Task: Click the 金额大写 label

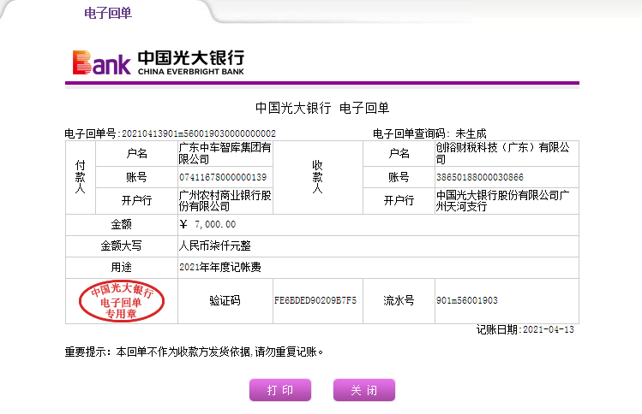Action: (x=121, y=245)
